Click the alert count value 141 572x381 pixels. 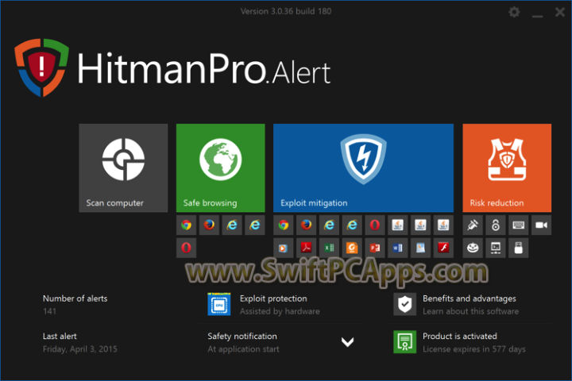tap(49, 311)
